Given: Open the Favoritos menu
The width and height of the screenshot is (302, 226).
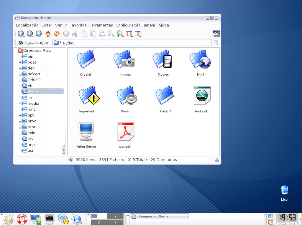Looking at the screenshot, I should pyautogui.click(x=78, y=25).
